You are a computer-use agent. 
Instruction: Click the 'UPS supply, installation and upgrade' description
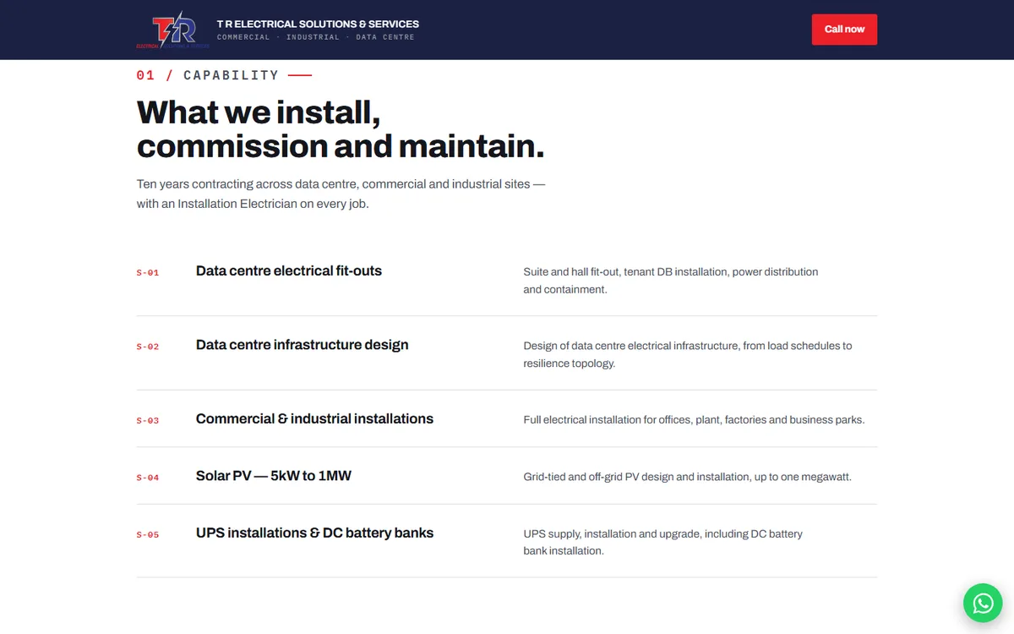[x=663, y=542]
